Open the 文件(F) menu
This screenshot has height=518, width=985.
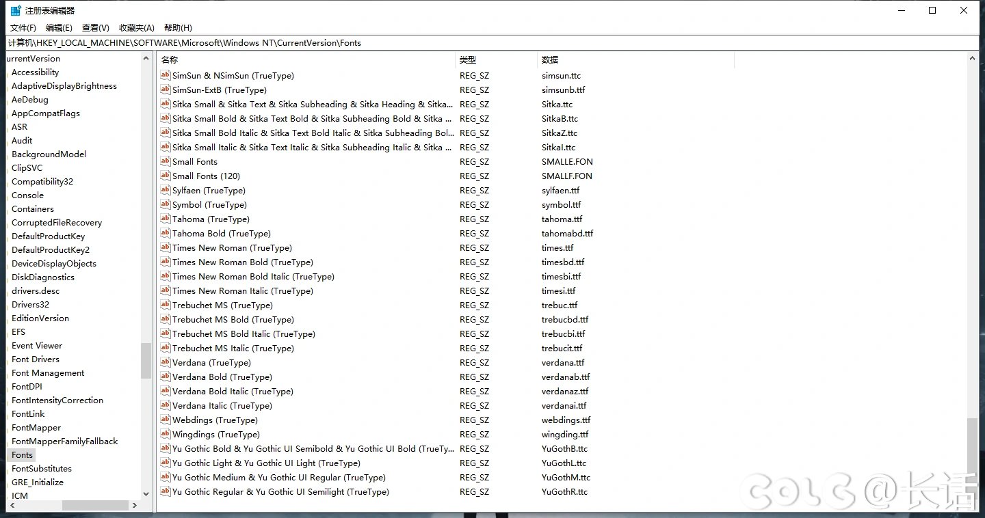[x=23, y=28]
